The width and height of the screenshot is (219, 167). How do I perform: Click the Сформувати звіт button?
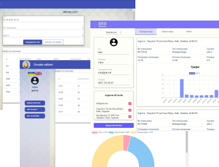(x=32, y=42)
